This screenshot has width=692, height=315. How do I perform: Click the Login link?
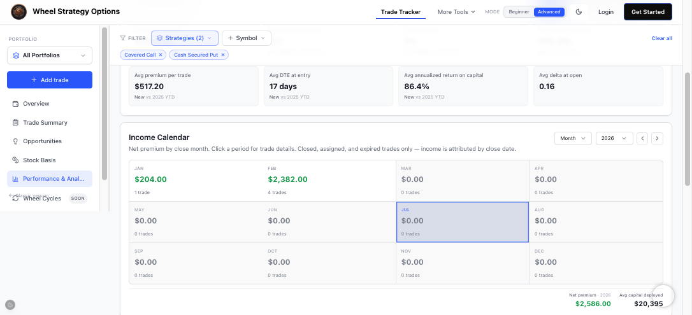tap(605, 12)
